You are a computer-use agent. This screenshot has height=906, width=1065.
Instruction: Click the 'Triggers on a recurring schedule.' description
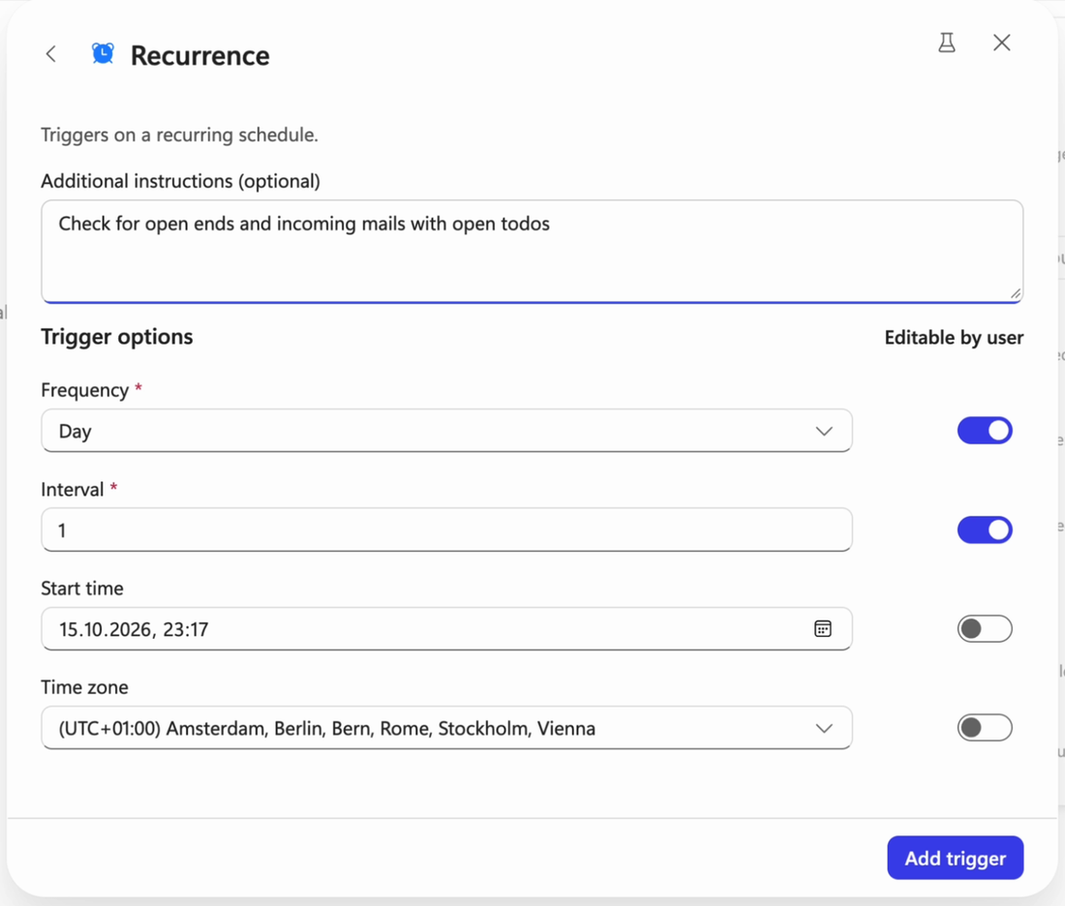click(x=179, y=136)
